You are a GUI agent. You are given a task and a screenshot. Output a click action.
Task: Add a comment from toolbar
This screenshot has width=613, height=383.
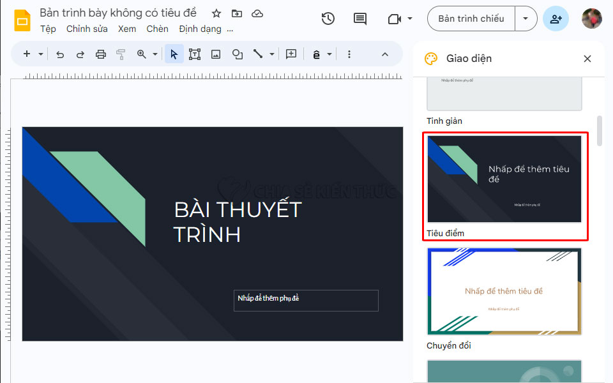291,54
